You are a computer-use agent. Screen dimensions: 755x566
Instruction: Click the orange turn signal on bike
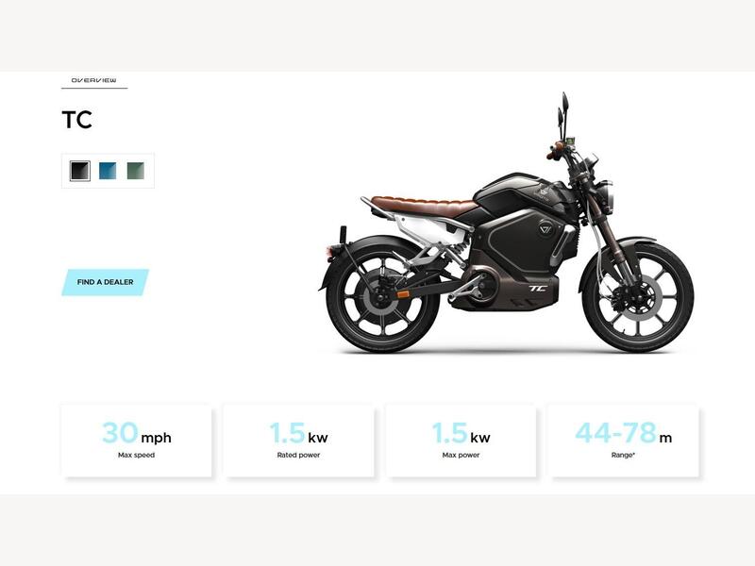(x=403, y=294)
